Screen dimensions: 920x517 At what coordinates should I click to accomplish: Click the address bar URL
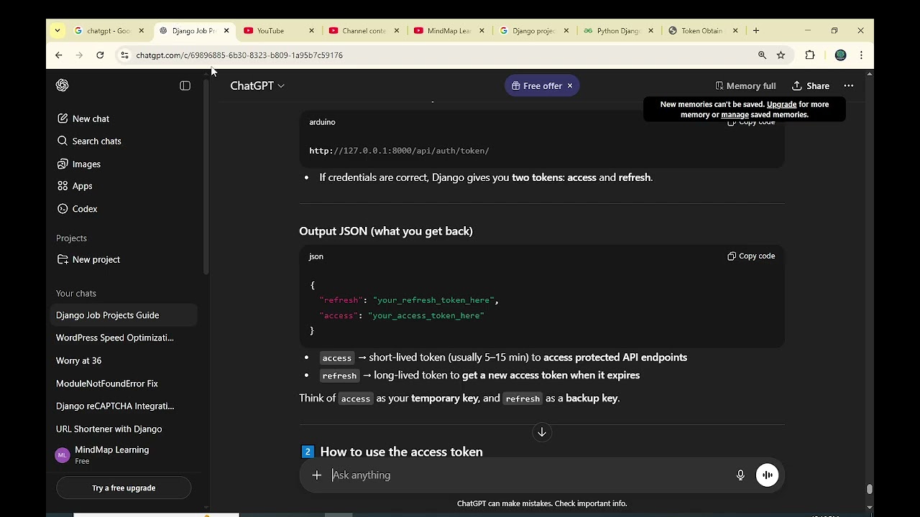pos(239,55)
